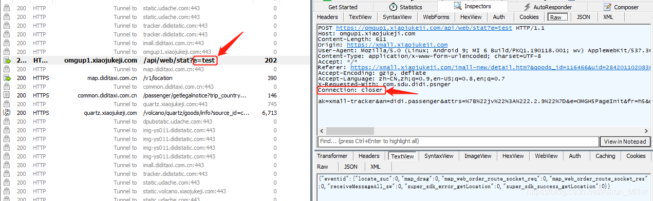Click the 6,713 body size cell

(x=269, y=113)
